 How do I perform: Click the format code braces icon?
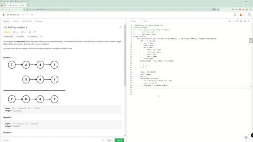click(x=234, y=21)
